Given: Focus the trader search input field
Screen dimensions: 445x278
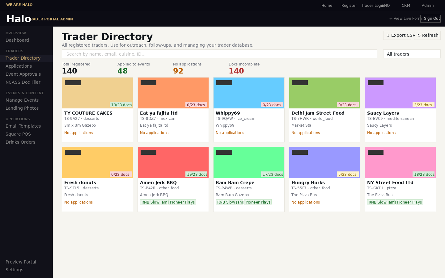Looking at the screenshot, I should [x=219, y=54].
